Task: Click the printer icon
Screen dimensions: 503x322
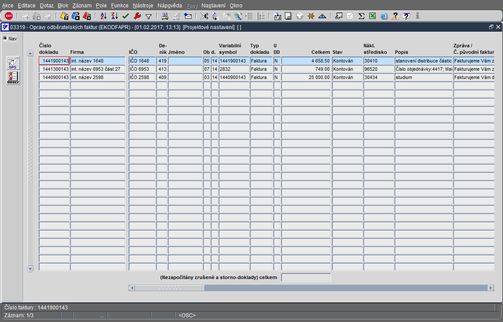Action: coord(165,16)
